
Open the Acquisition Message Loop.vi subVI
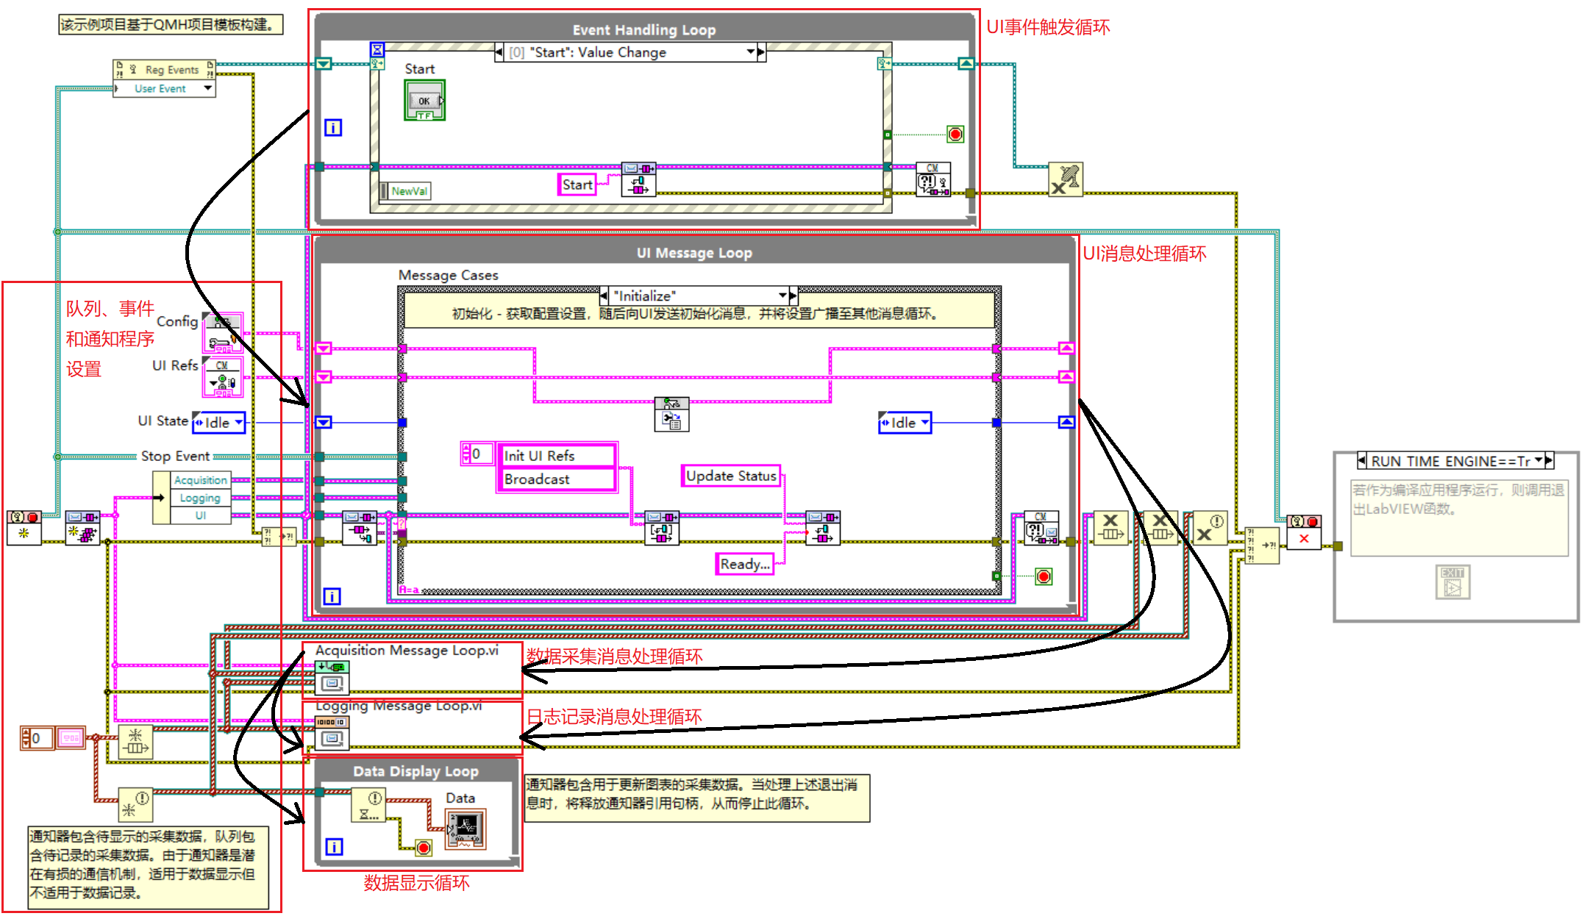coord(332,678)
